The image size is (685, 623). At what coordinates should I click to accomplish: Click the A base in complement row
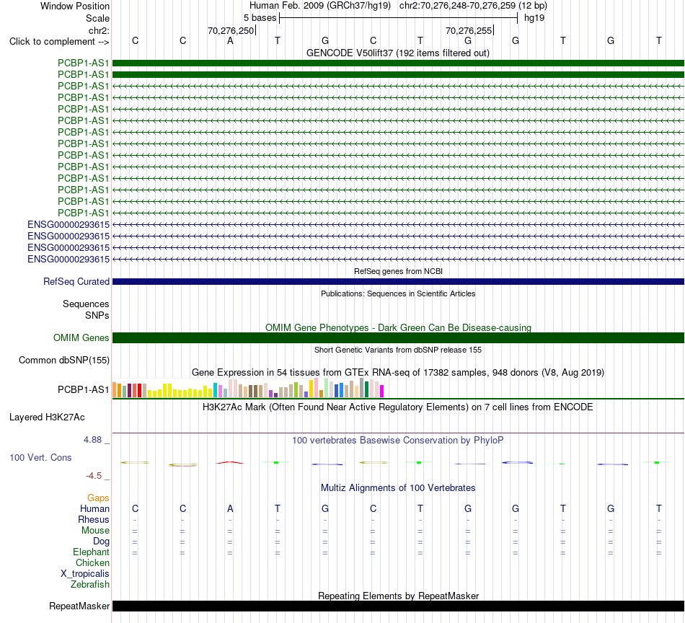pyautogui.click(x=230, y=40)
